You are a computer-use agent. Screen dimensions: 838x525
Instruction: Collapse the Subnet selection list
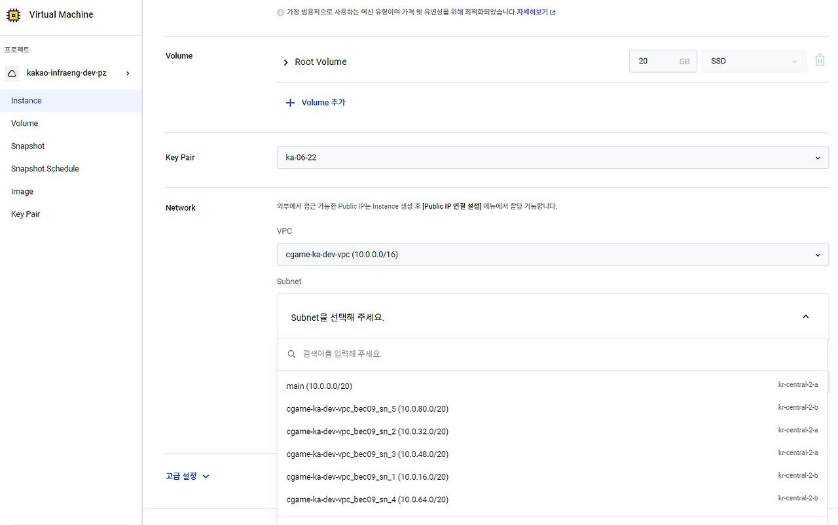click(805, 316)
